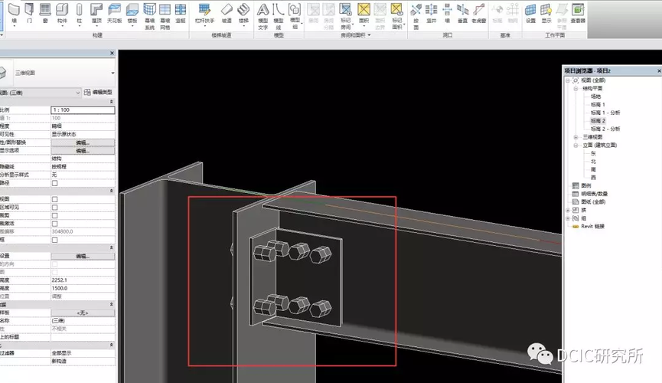Select 明细表/数量 in project browser
Viewport: 662px width, 383px height.
point(594,194)
